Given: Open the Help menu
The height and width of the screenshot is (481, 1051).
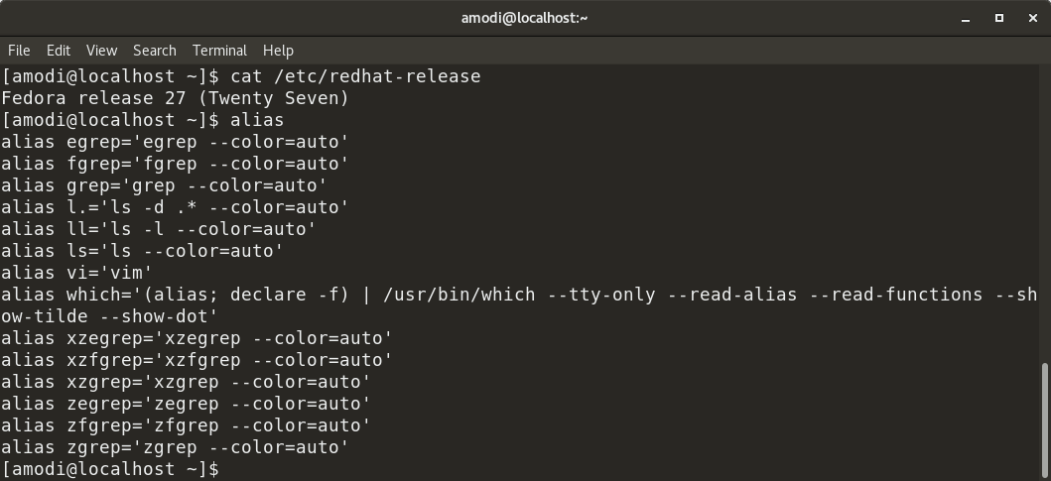Looking at the screenshot, I should tap(278, 50).
